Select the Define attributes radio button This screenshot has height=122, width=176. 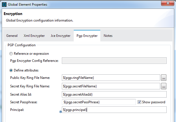[x=11, y=70]
